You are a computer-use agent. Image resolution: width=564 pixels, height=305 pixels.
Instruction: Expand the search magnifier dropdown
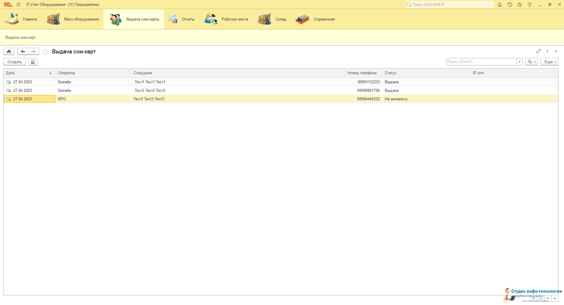(x=531, y=62)
